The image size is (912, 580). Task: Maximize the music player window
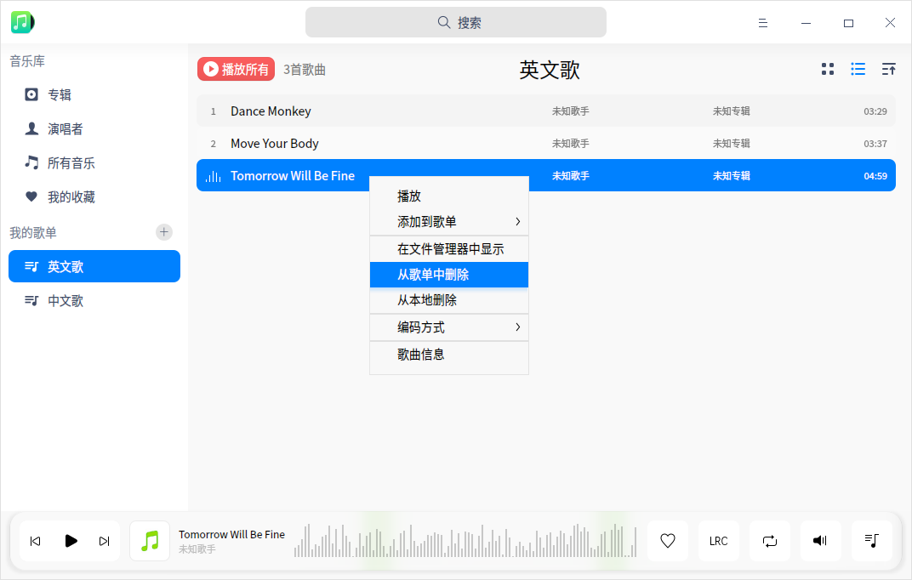pyautogui.click(x=848, y=23)
